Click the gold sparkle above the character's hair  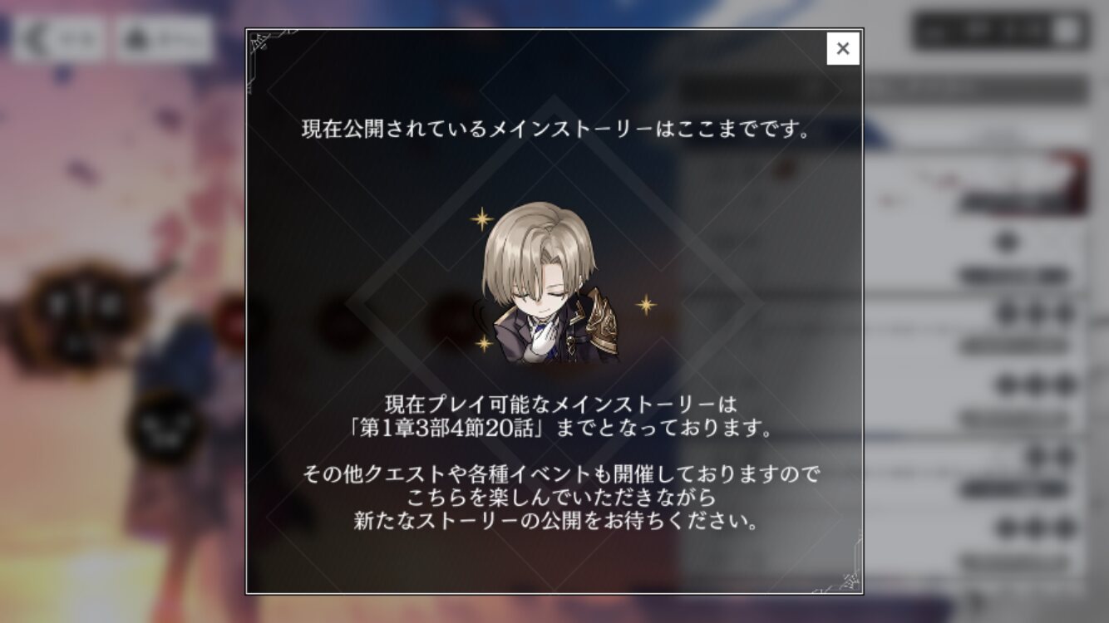[x=481, y=218]
